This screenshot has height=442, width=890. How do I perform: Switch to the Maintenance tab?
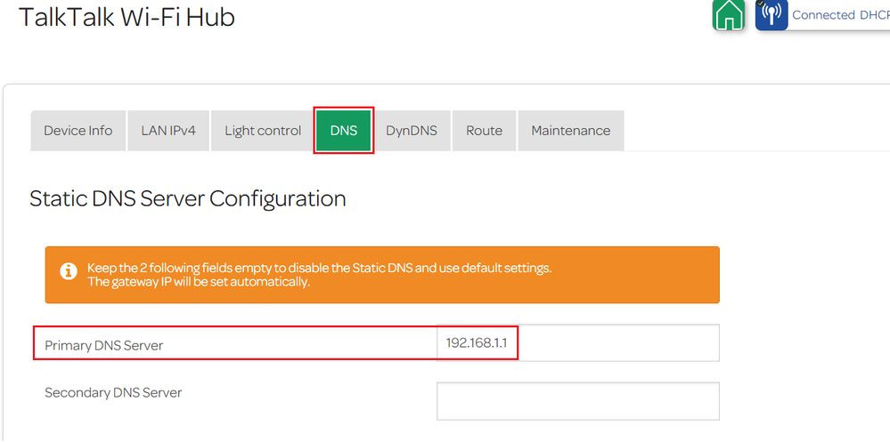(571, 131)
